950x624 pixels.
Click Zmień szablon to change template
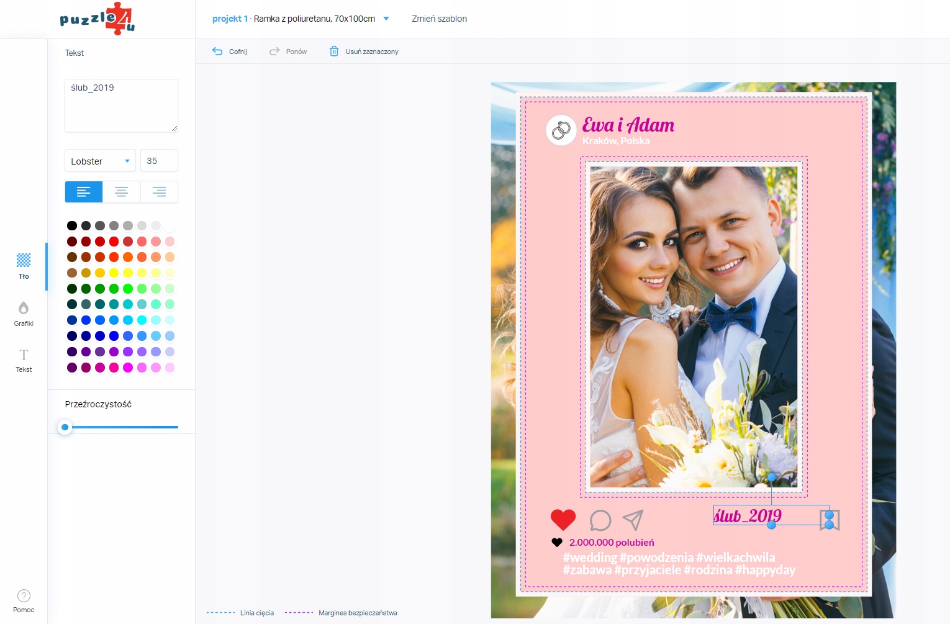tap(440, 19)
